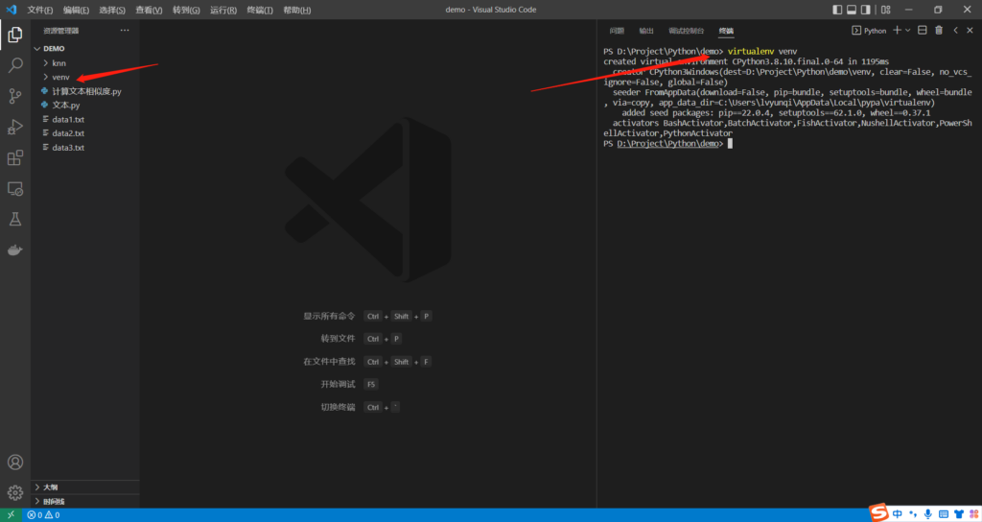Open the Explorer view in activity bar
This screenshot has width=982, height=522.
(15, 35)
